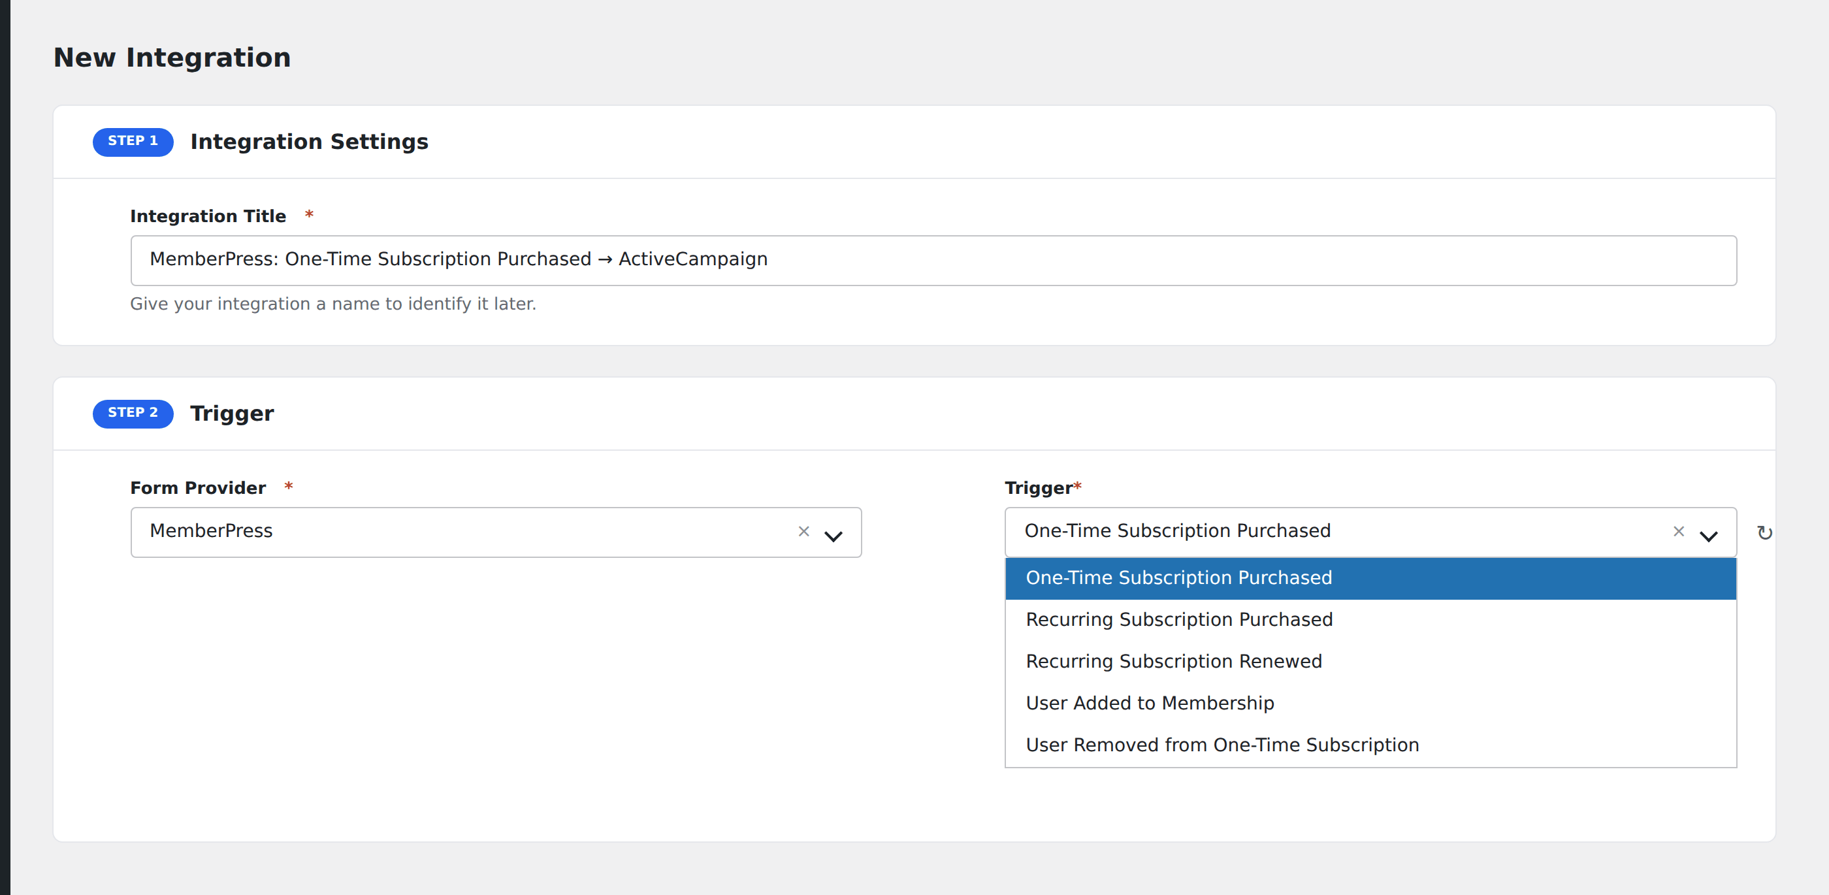Open the MemberPress provider combo box
Viewport: 1829px width, 895px height.
(x=496, y=532)
